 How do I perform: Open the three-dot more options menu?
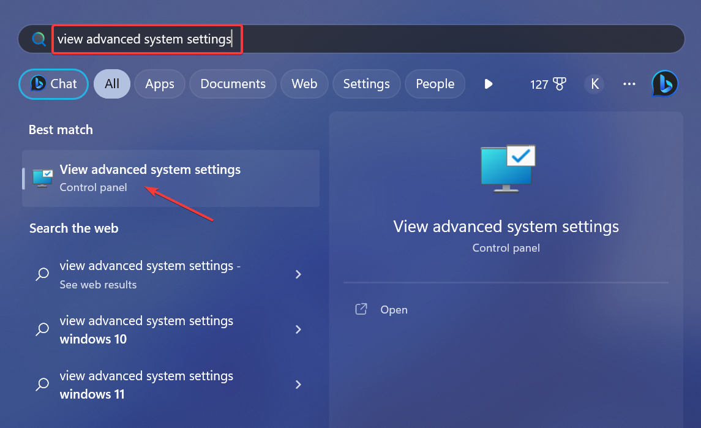pos(629,84)
